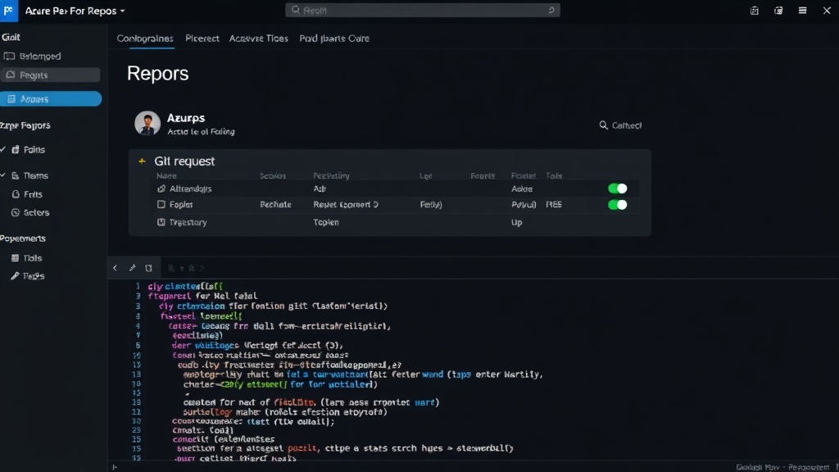Check the Foplst row checkbox
The image size is (839, 472).
[x=161, y=204]
